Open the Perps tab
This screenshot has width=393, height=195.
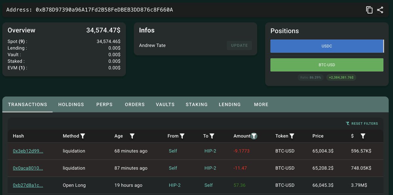pyautogui.click(x=104, y=105)
